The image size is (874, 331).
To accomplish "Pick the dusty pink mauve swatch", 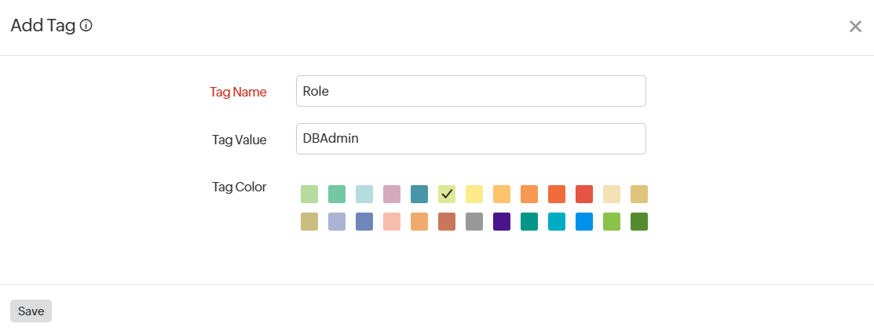I will coord(392,195).
